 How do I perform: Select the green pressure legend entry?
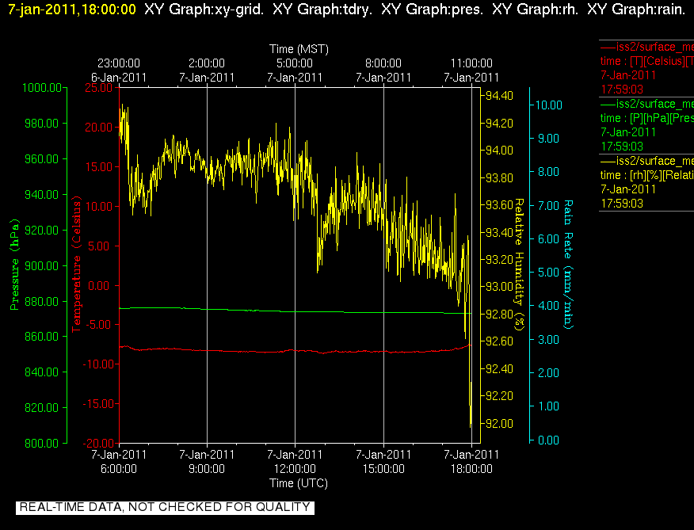pyautogui.click(x=646, y=125)
